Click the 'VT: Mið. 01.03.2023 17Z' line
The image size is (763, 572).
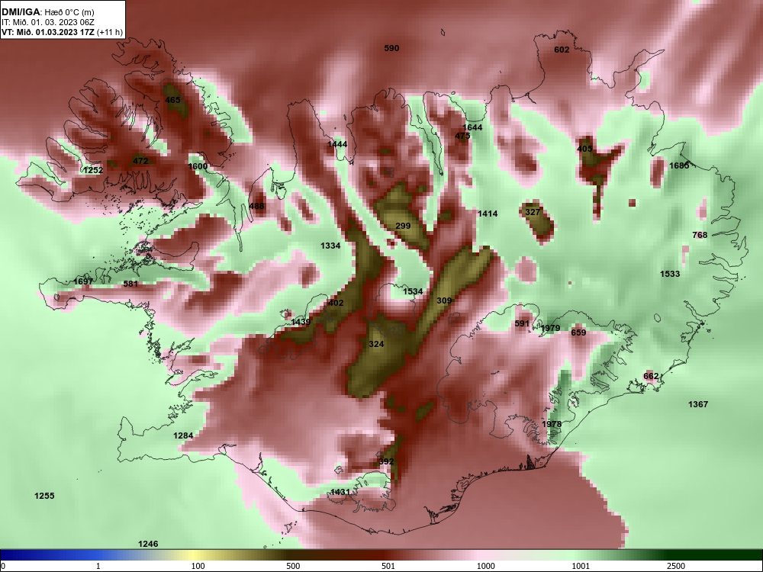click(63, 32)
